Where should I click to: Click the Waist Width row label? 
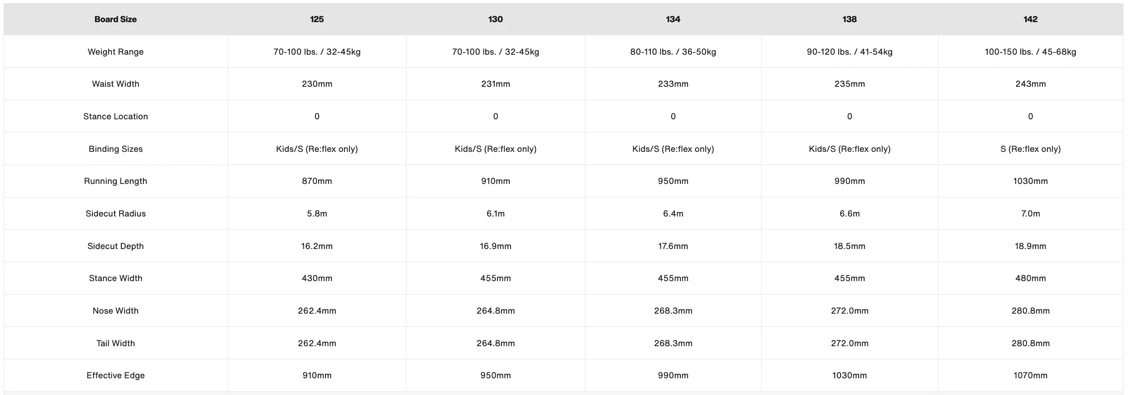click(x=115, y=84)
